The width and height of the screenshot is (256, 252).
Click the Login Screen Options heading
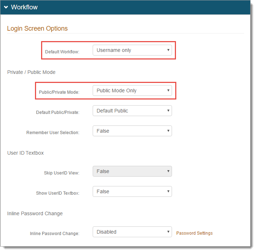click(37, 28)
